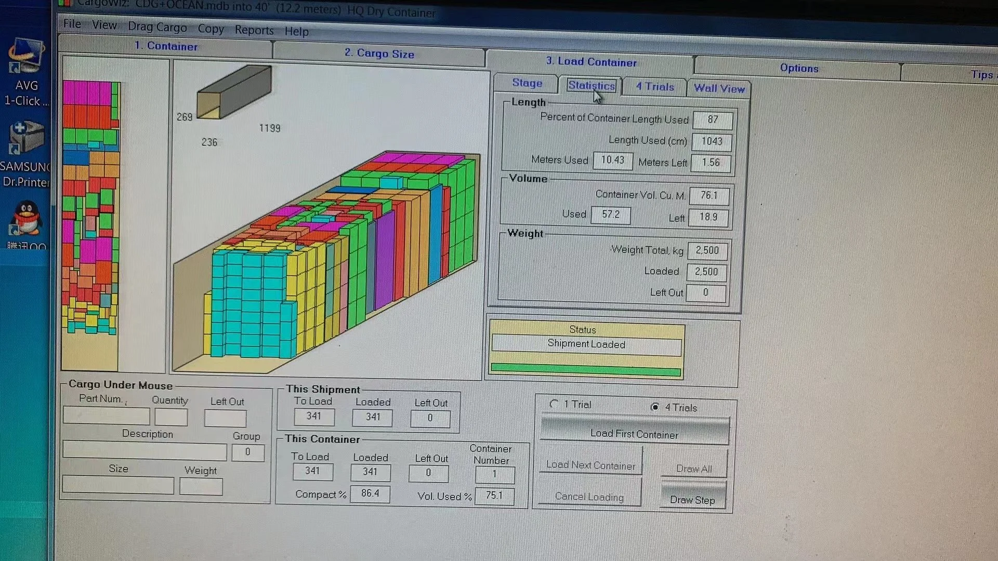Select the 1 Trial radio button
Image resolution: width=998 pixels, height=561 pixels.
pyautogui.click(x=554, y=404)
